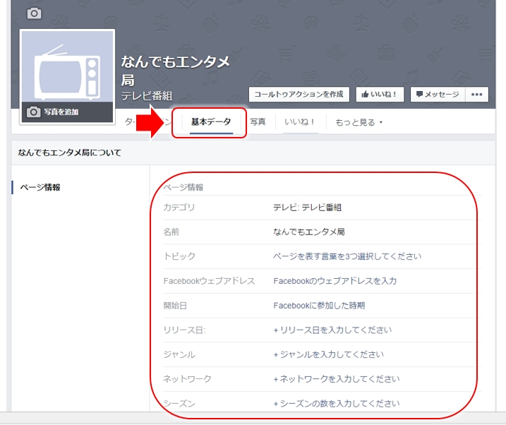This screenshot has height=425, width=506.
Task: Expand the もっと見る dropdown
Action: click(359, 122)
